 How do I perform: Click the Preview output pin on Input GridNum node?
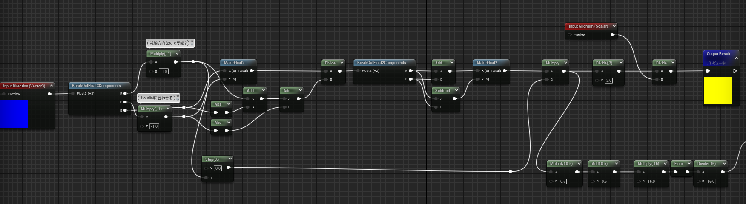click(x=612, y=34)
